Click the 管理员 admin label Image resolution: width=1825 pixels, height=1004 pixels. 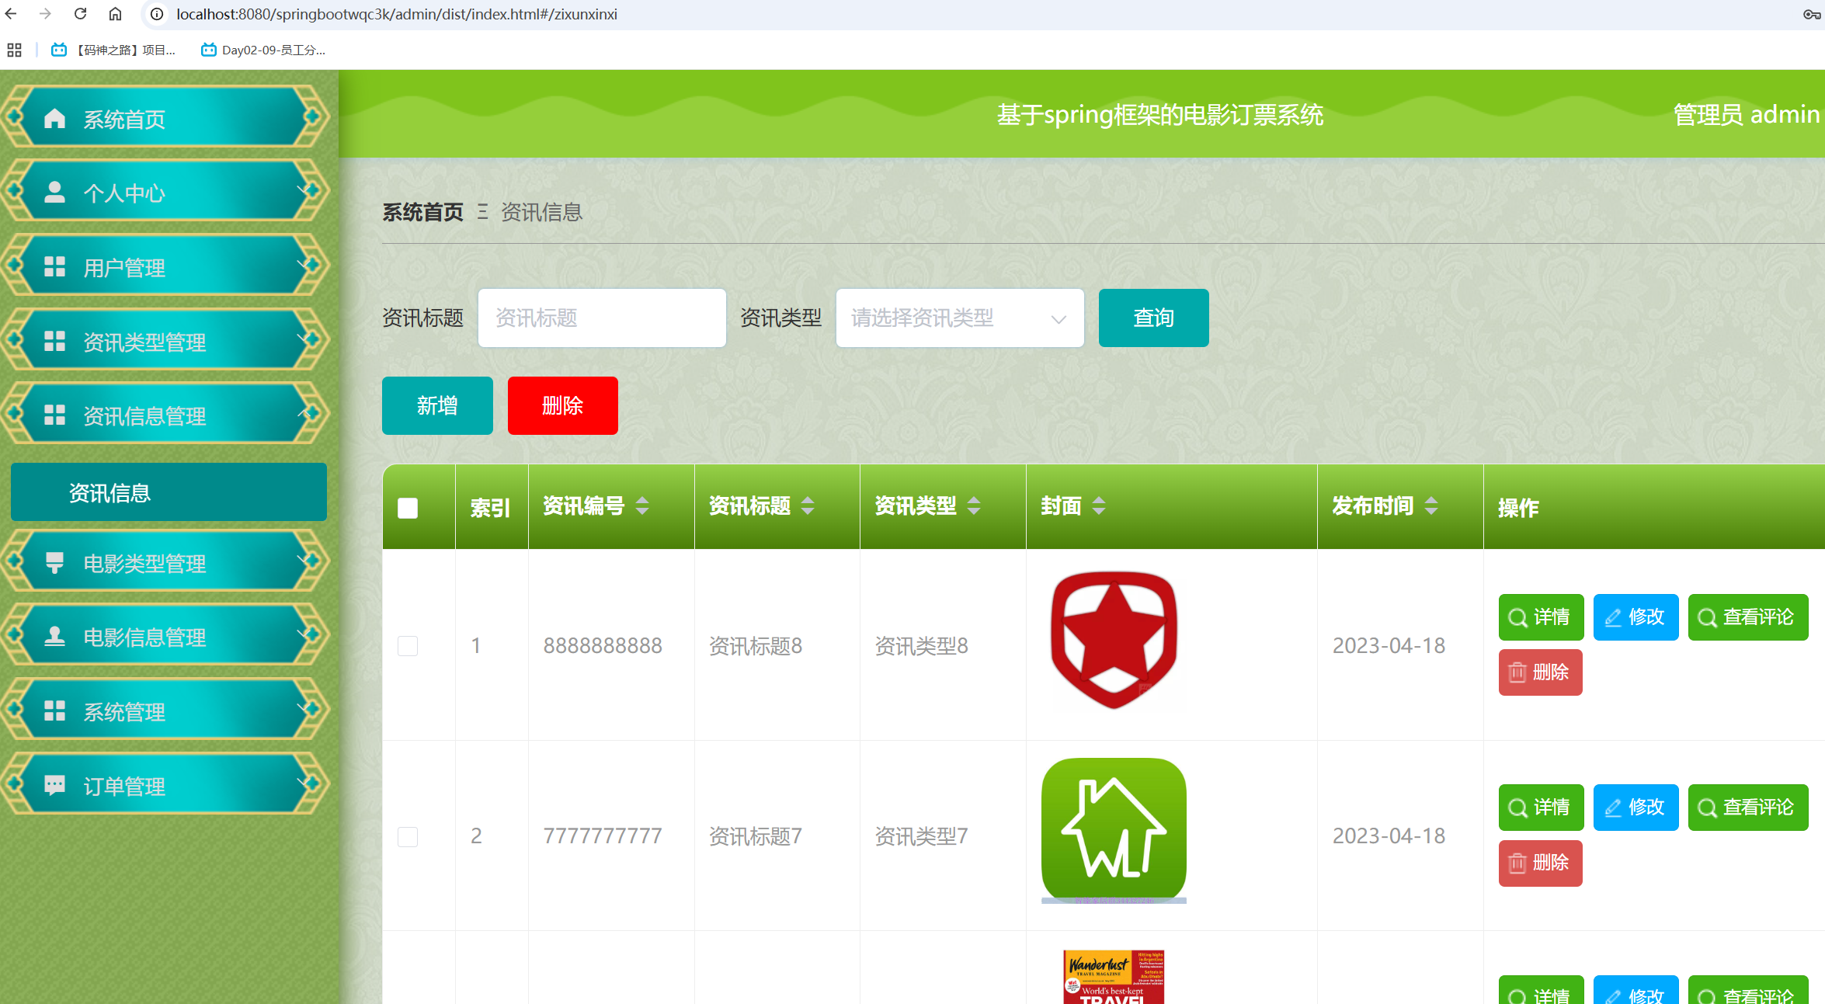point(1746,114)
